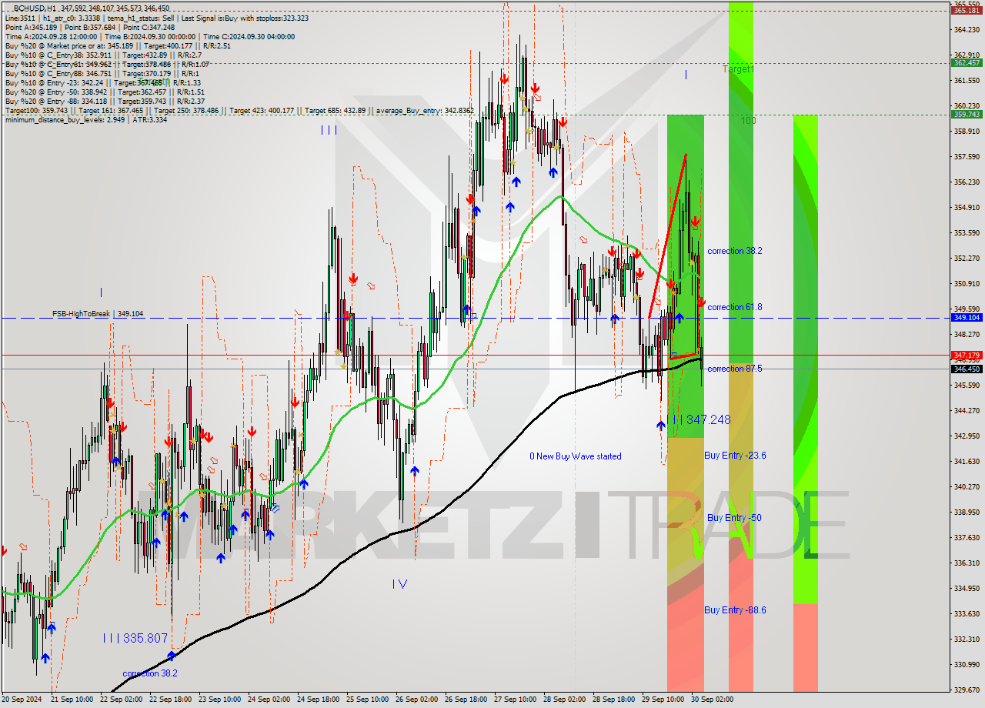Viewport: 985px width, 708px height.
Task: Click the red 347.179 price tag
Action: pos(967,355)
